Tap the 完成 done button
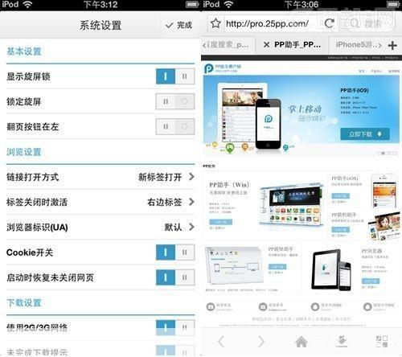402x357 pixels. pyautogui.click(x=178, y=26)
